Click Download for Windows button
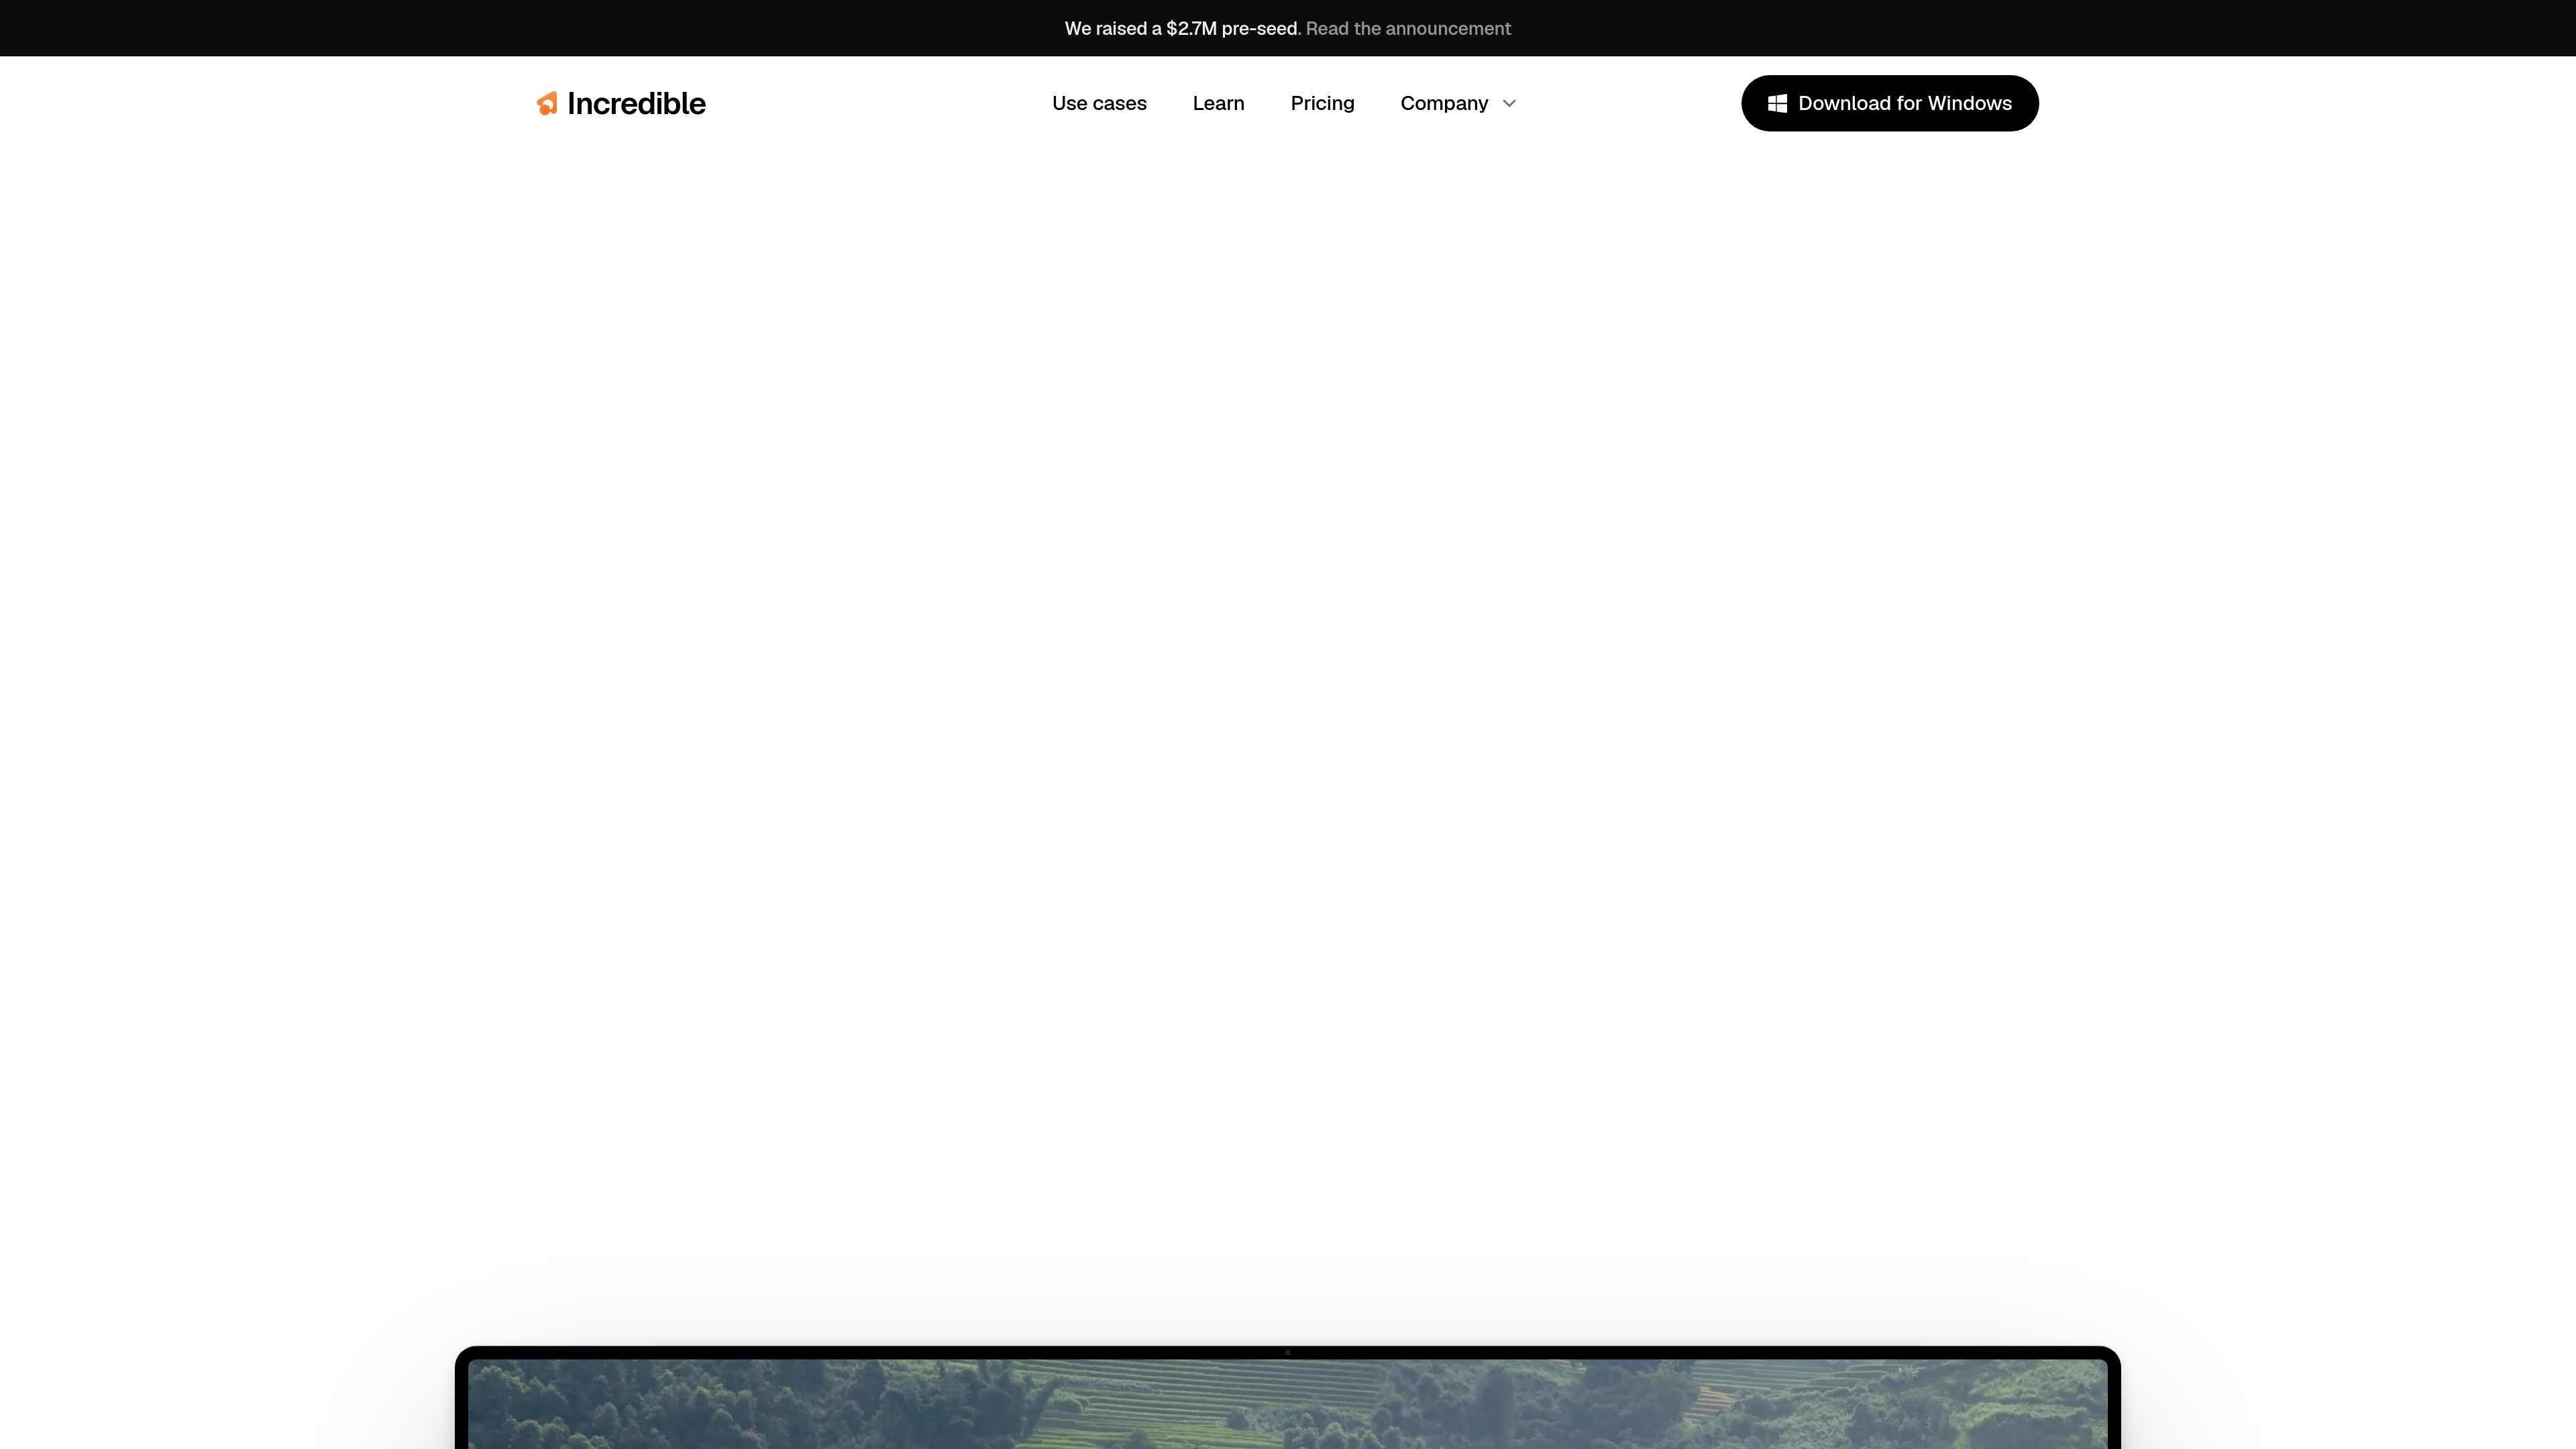Viewport: 2576px width, 1449px height. [x=1889, y=103]
